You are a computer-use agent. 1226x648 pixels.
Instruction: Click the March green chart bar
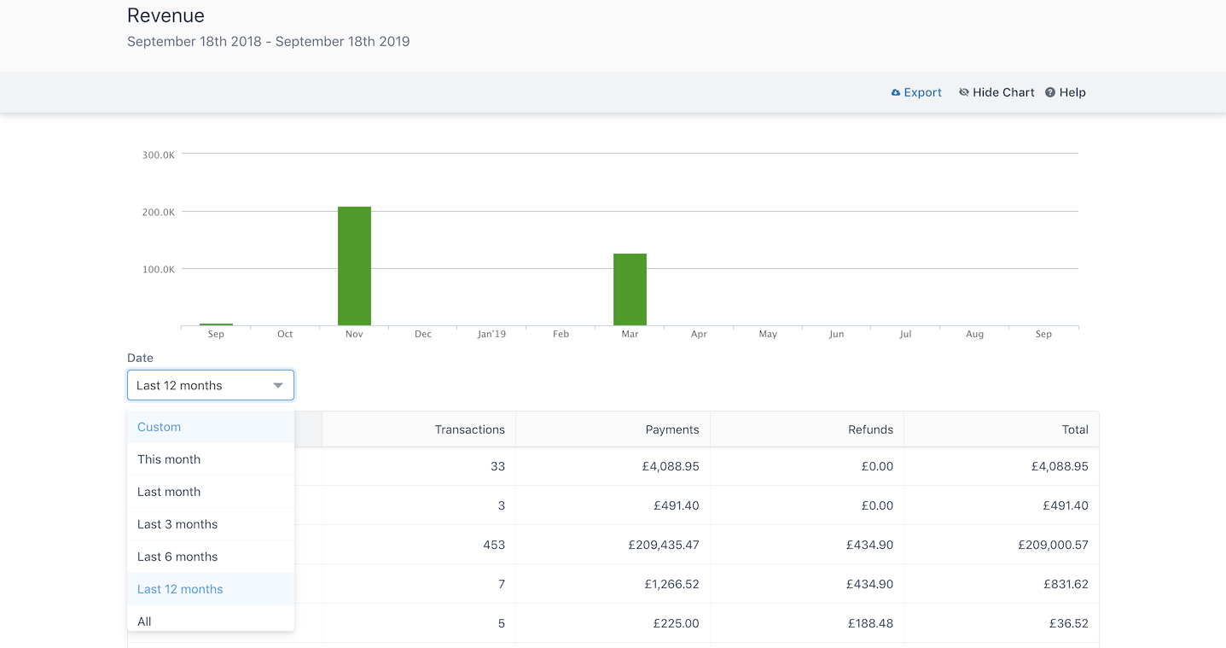[x=630, y=289]
